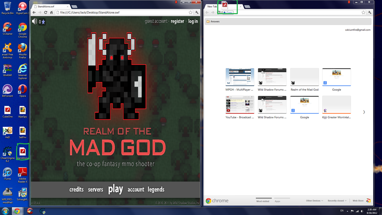Viewport: 382px width, 215px height.
Task: Switch to Apps section
Action: tap(277, 201)
